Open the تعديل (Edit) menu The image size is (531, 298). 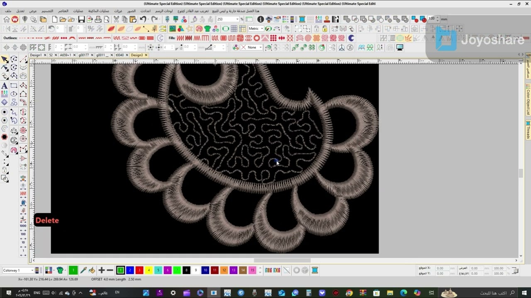click(x=20, y=11)
